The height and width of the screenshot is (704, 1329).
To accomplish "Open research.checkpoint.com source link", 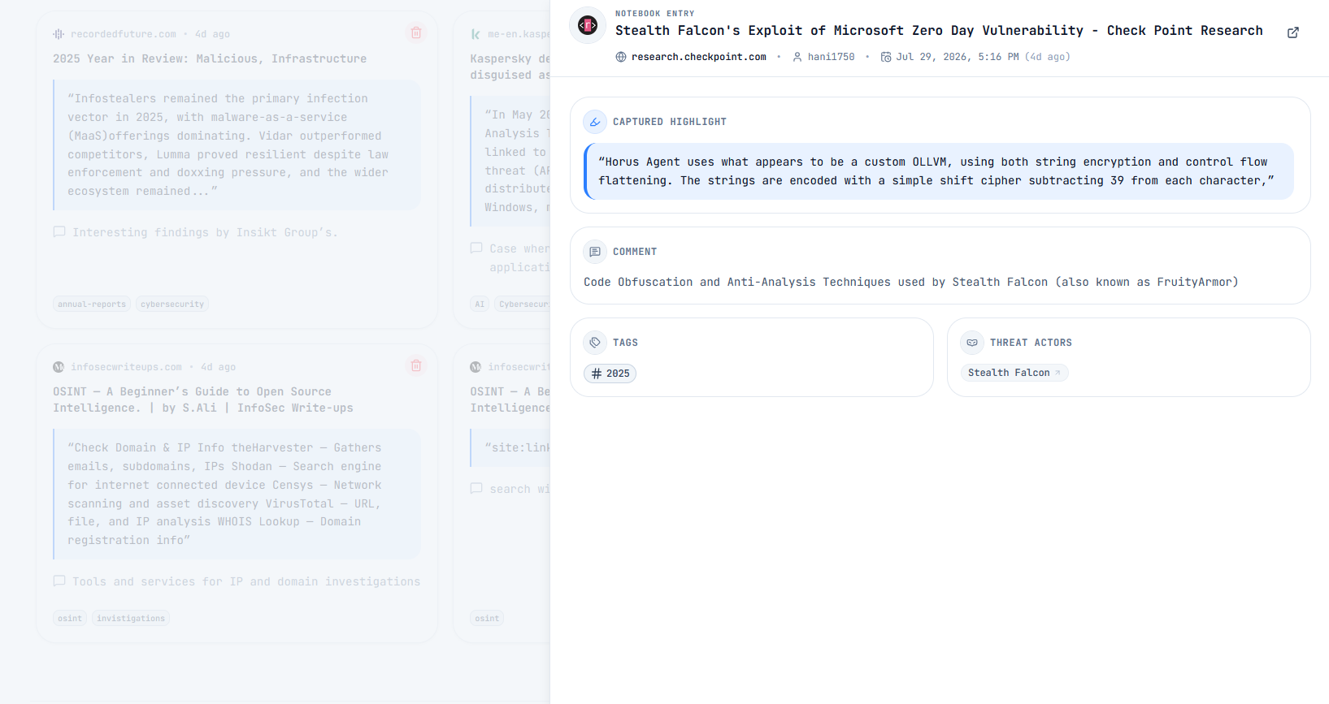I will [x=699, y=57].
